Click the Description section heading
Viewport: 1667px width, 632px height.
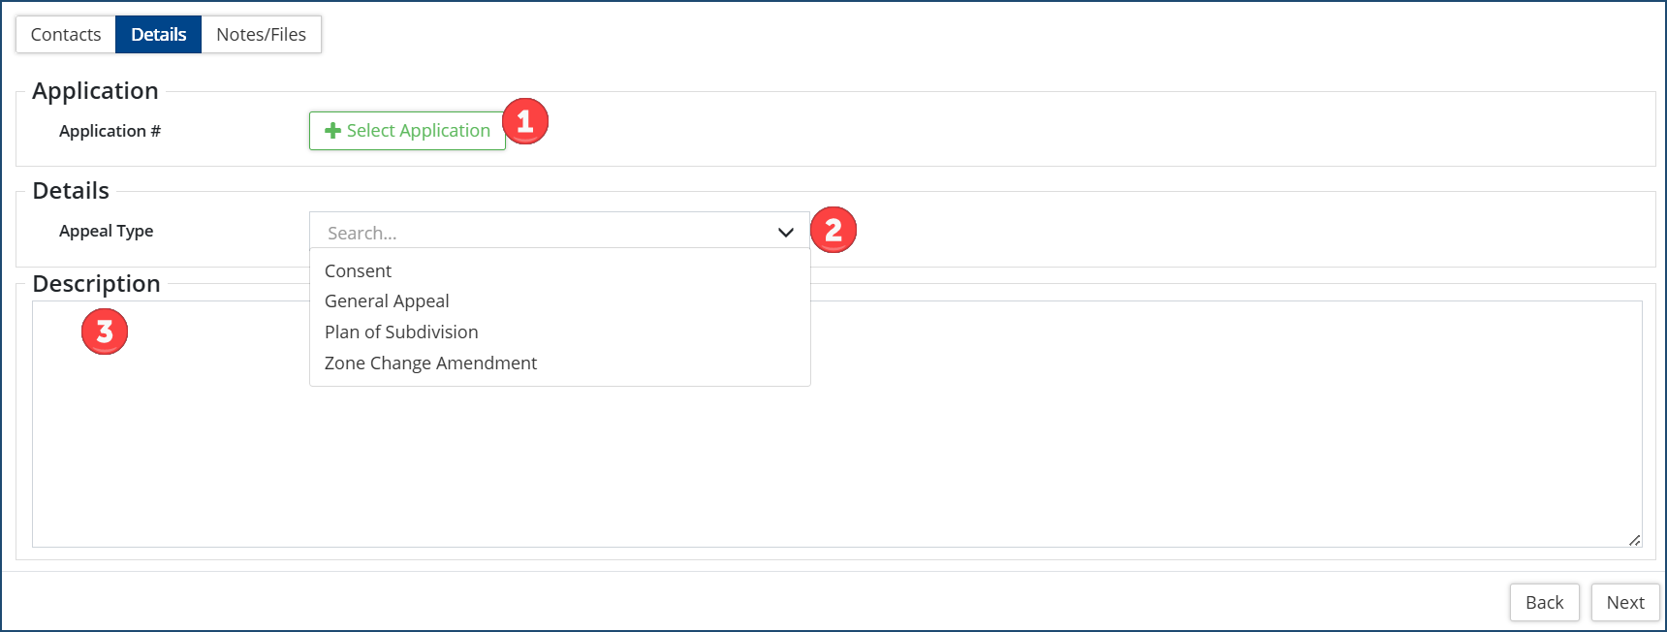(96, 284)
